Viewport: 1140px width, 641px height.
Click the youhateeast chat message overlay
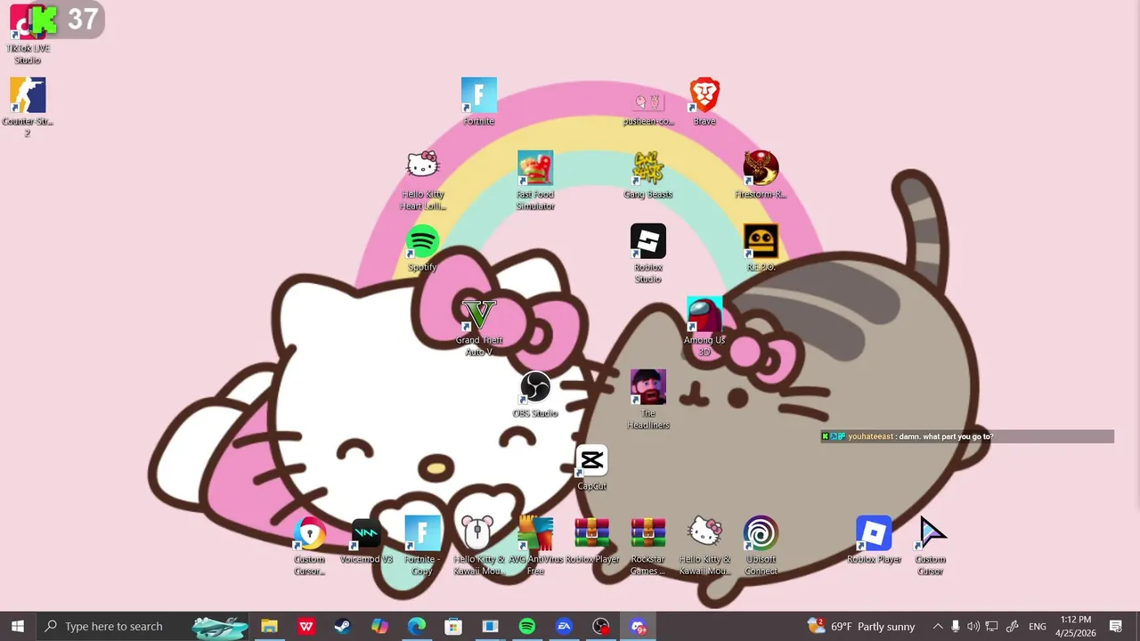click(x=966, y=436)
